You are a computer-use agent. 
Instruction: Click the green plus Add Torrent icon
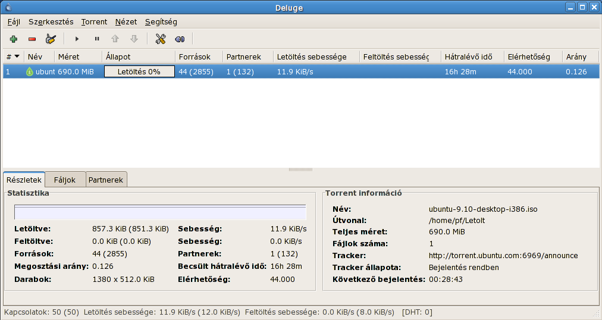tap(13, 39)
